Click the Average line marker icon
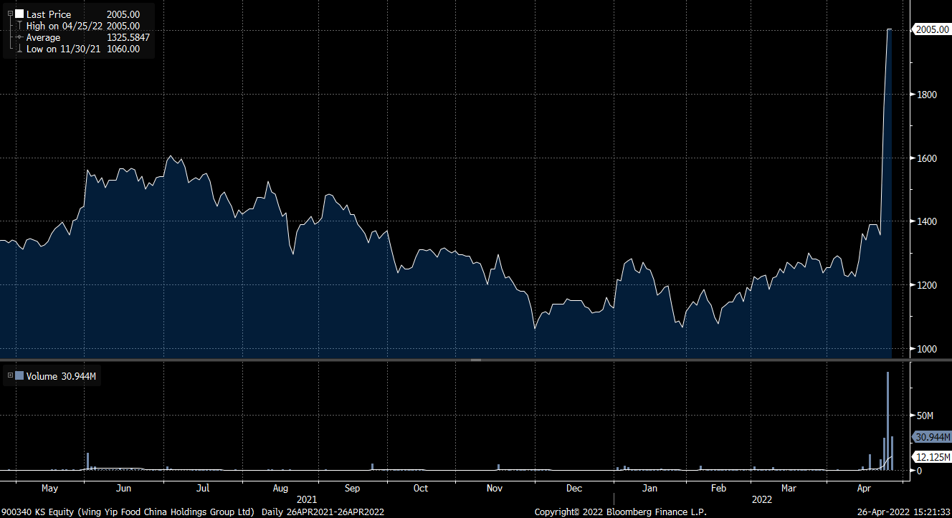The image size is (952, 518). point(19,37)
